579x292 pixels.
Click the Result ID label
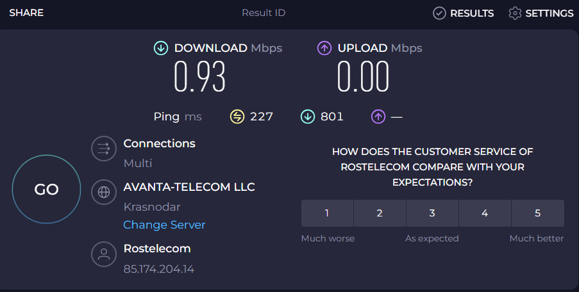(x=264, y=13)
